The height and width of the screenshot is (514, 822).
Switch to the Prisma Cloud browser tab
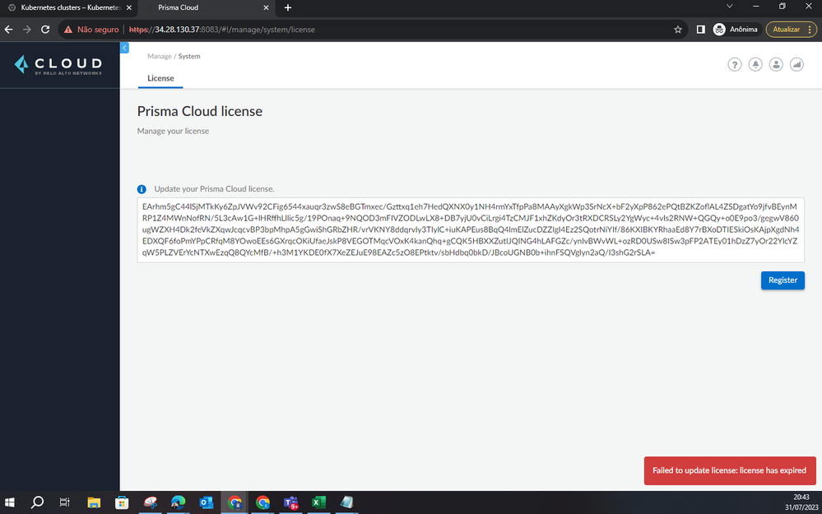[206, 7]
